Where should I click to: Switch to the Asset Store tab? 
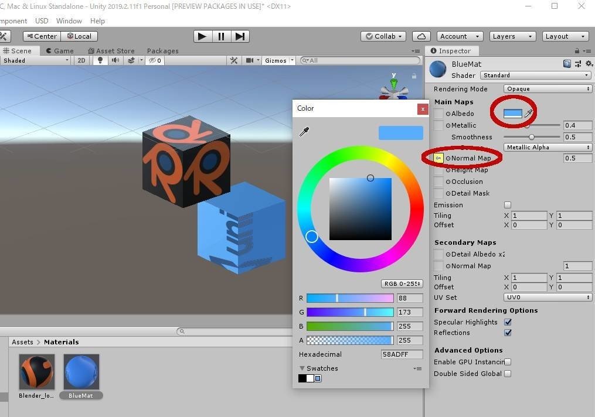pos(111,51)
